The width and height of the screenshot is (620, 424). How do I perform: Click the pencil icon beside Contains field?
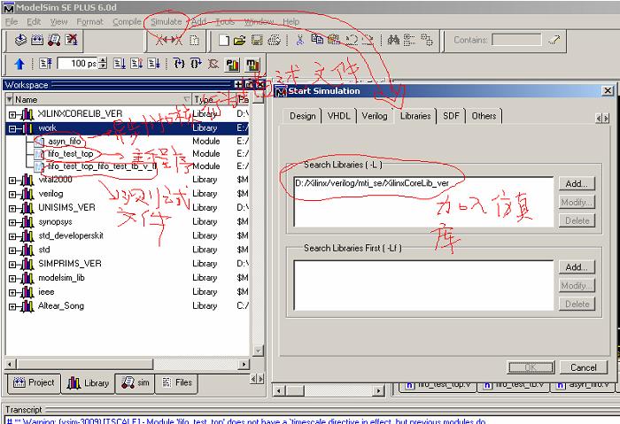click(554, 40)
